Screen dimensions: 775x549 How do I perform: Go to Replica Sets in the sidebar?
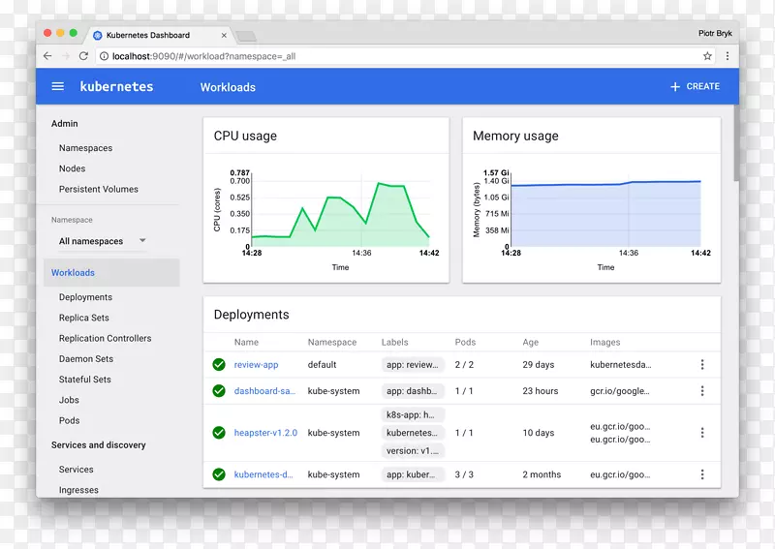click(84, 318)
